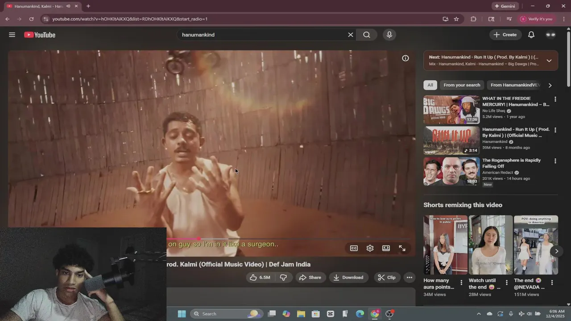
Task: Open YouTube notifications bell
Action: pos(531,35)
